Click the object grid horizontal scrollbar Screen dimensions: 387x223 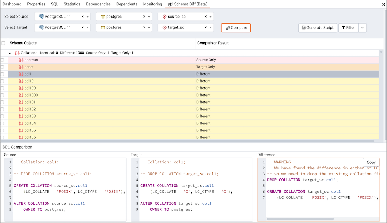(188, 141)
